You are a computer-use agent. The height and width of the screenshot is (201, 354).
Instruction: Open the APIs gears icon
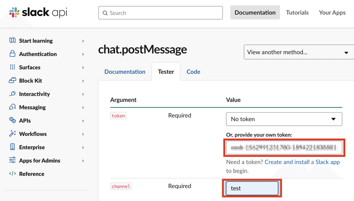tap(12, 120)
